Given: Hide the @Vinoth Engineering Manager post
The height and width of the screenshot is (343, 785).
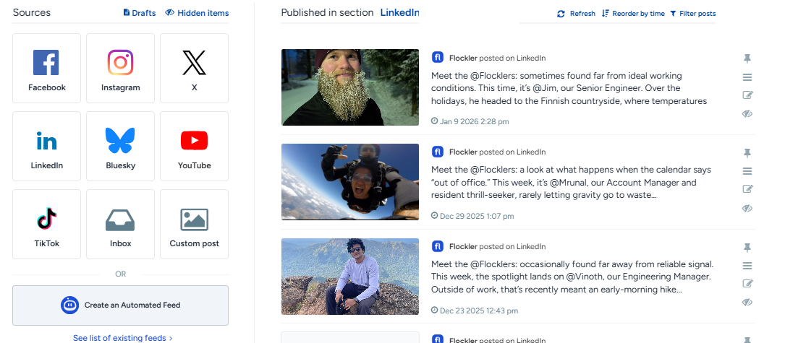Looking at the screenshot, I should tap(747, 303).
